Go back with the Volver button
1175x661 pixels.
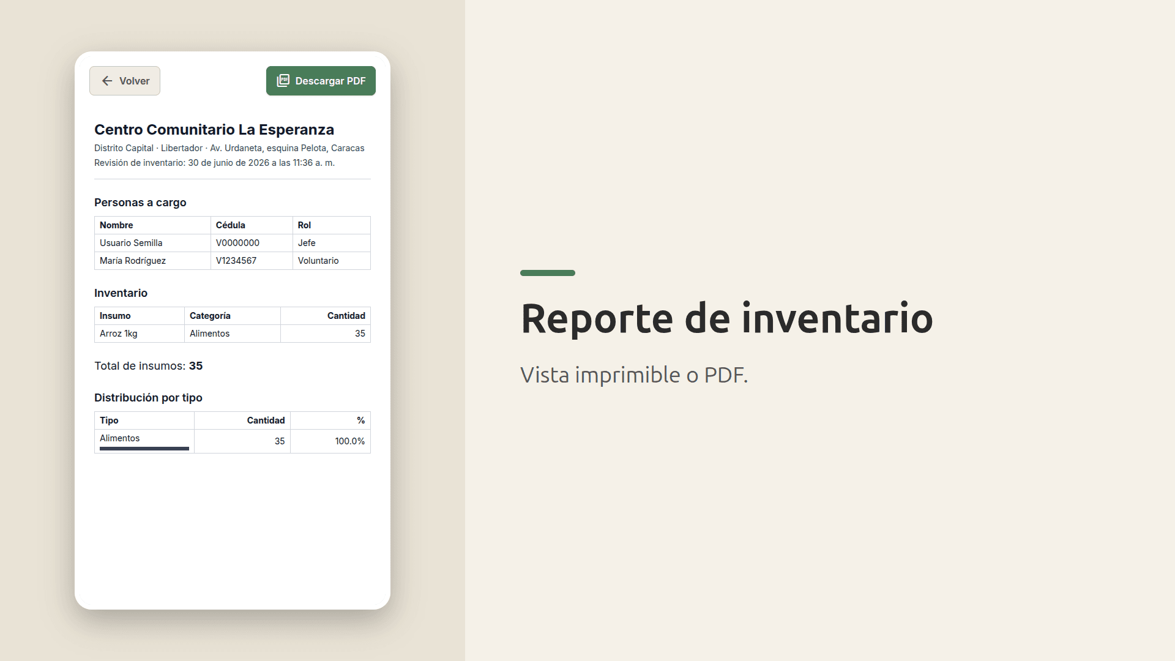tap(125, 81)
